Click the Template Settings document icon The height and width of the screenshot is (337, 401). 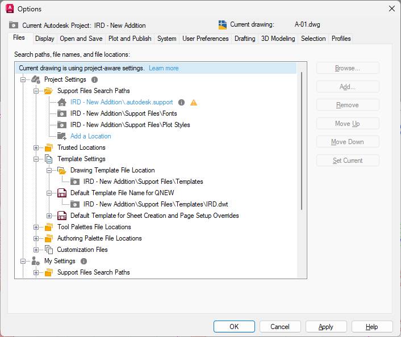48,159
